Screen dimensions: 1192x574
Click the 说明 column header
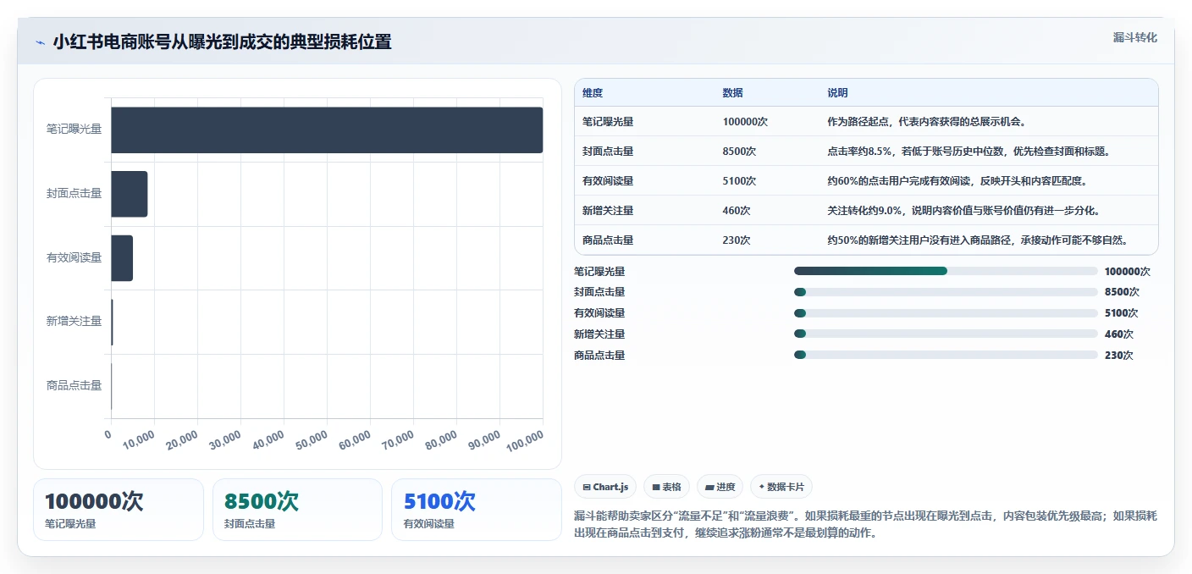coord(837,93)
